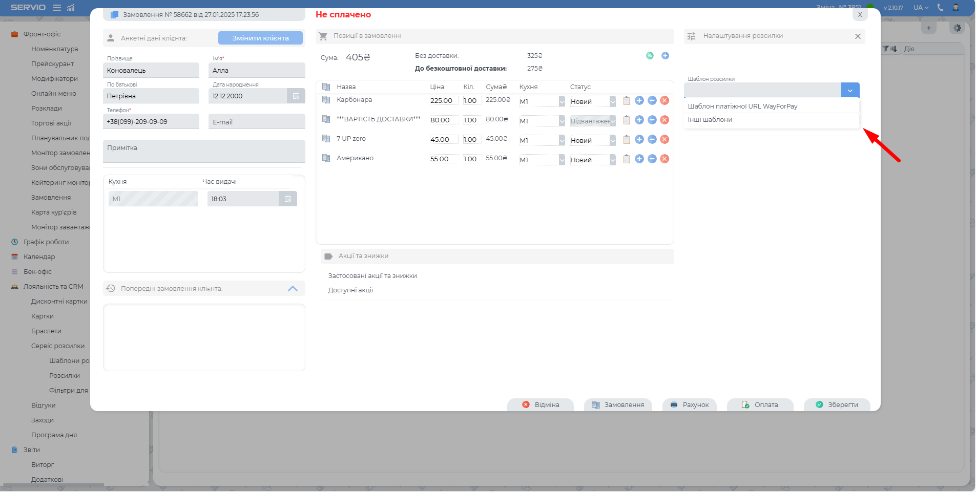Screen dimensions: 976x492
Task: Increase quantity of 7 UP zero with plus icon
Action: [639, 139]
